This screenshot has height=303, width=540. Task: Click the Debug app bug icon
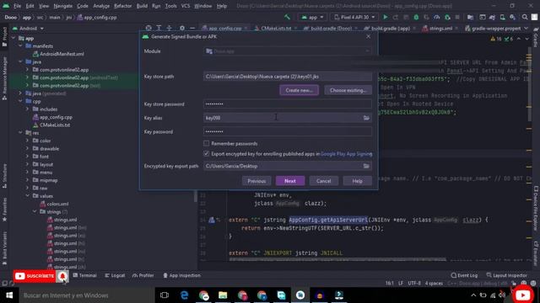click(x=416, y=17)
